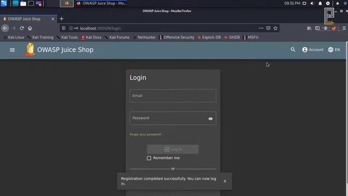Click the Log in button
348x196 pixels.
point(173,149)
